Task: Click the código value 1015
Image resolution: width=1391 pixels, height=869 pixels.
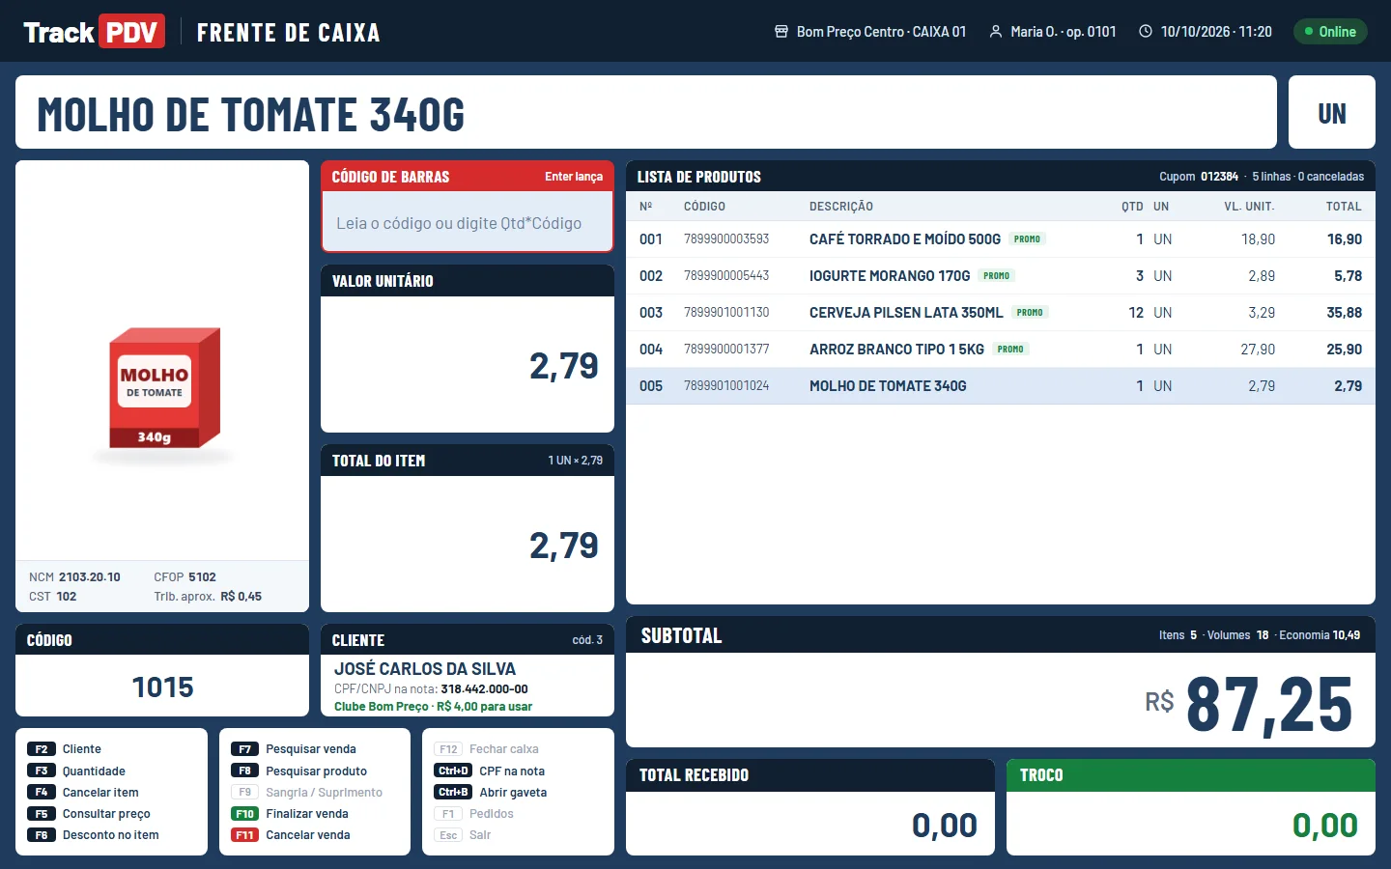Action: (162, 687)
